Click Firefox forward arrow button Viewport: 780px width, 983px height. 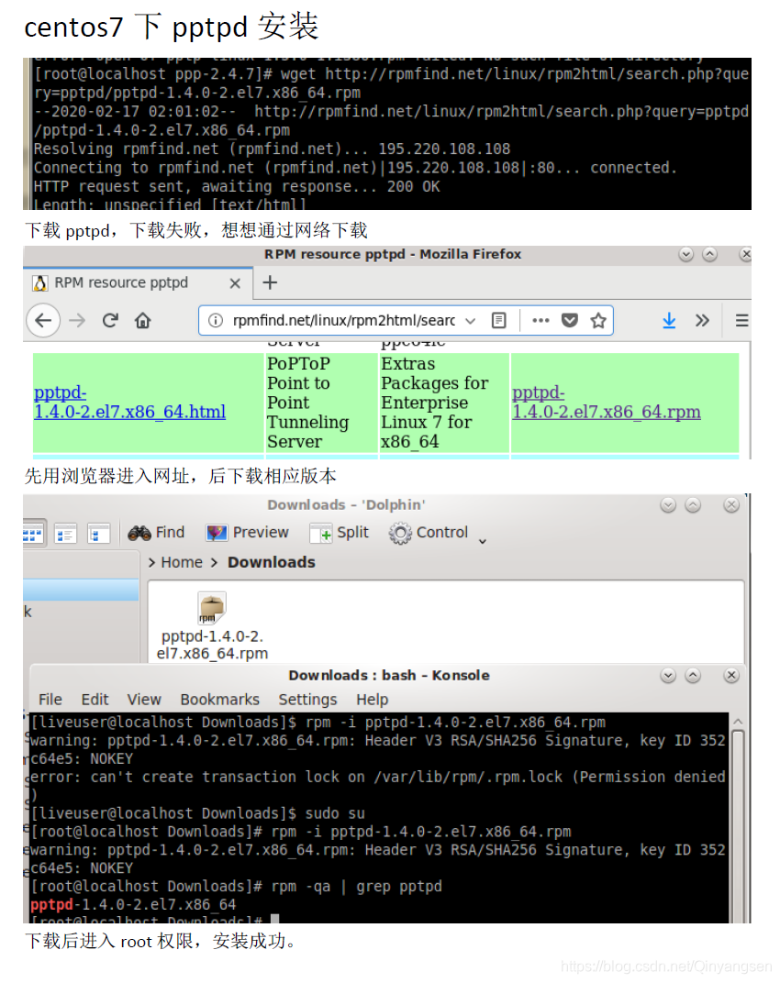[x=77, y=320]
